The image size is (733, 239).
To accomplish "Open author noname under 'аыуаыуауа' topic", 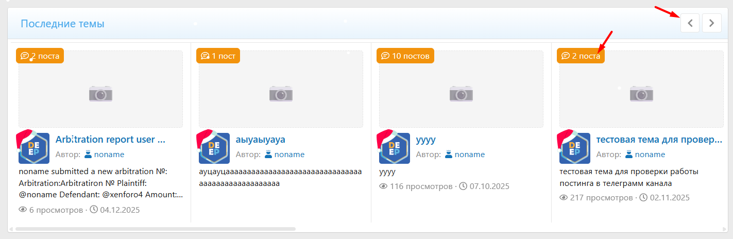I will pyautogui.click(x=289, y=155).
